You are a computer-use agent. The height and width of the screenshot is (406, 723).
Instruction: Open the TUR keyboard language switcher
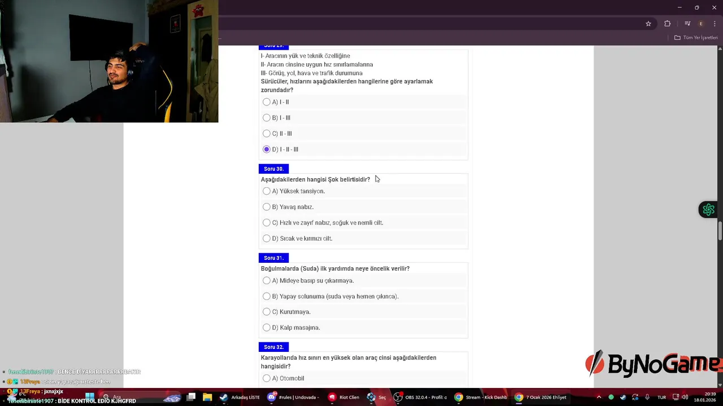661,397
